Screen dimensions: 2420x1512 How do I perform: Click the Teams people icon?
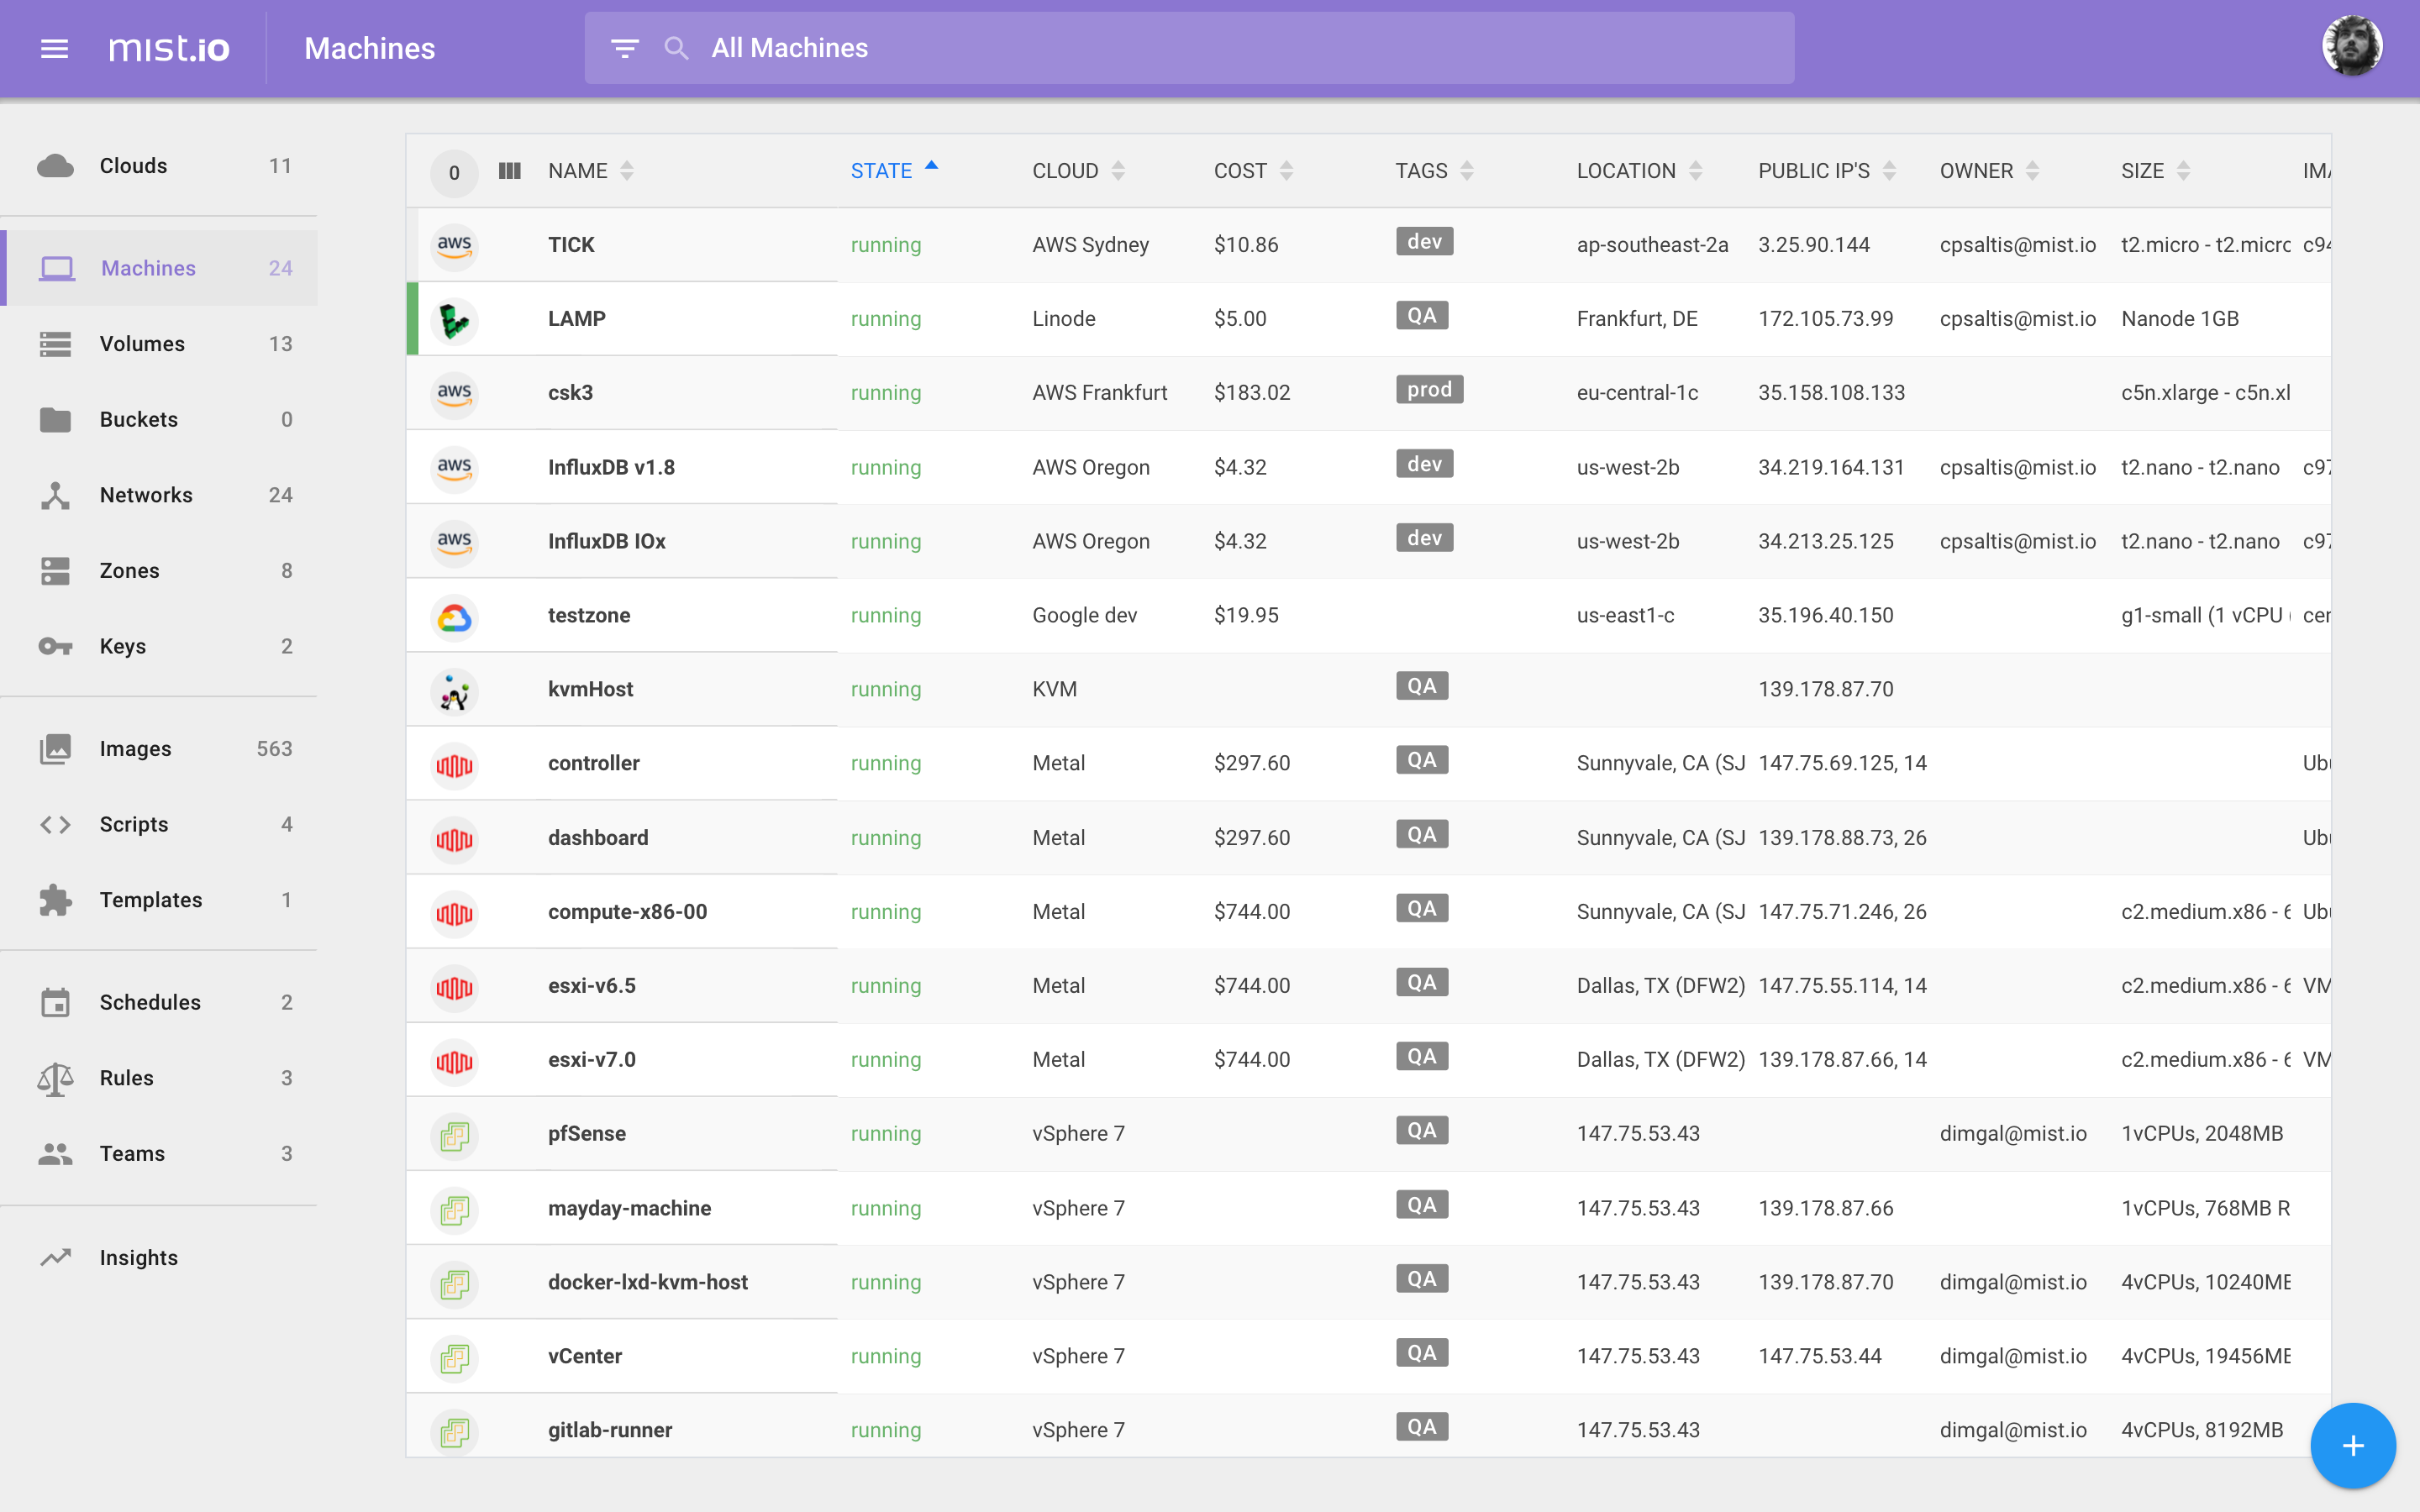point(55,1153)
